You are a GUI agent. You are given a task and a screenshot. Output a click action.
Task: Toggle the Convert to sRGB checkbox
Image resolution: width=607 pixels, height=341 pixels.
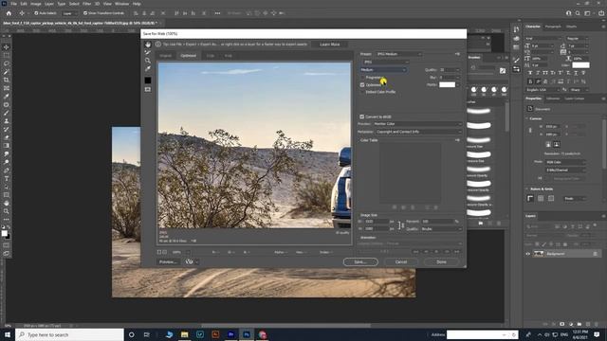pos(362,117)
